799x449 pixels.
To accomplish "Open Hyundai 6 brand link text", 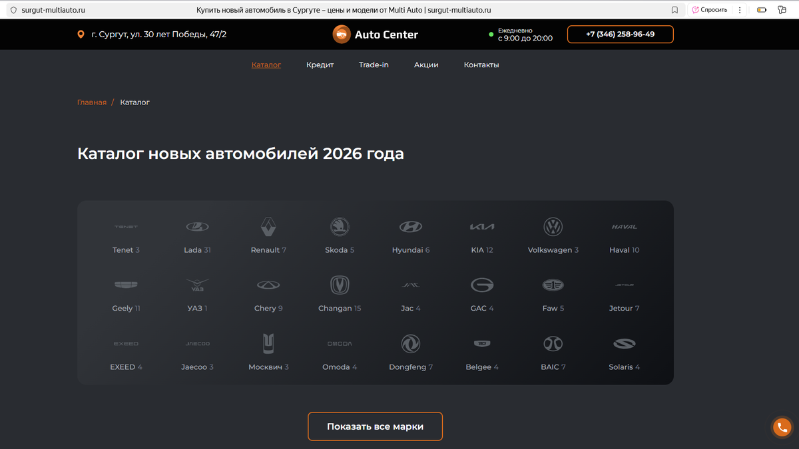I will 411,250.
